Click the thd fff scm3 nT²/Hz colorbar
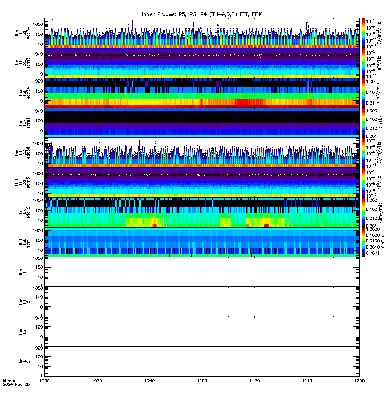Screen dimensions: 384x410 coord(364,182)
